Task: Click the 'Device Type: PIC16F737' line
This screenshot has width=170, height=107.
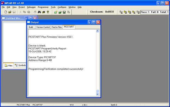Action: (x=42, y=57)
